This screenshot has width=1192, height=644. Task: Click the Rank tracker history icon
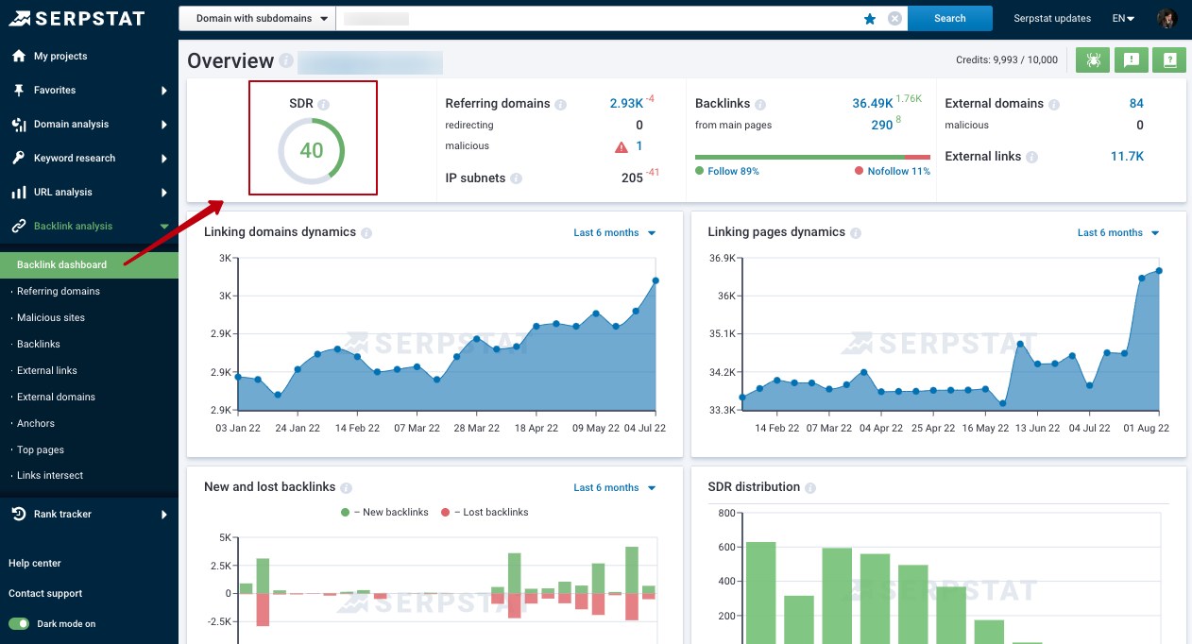point(19,514)
